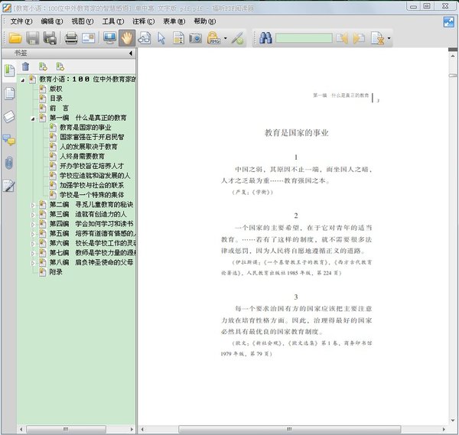459x435 pixels.
Task: Click the search options page icon
Action: click(378, 38)
